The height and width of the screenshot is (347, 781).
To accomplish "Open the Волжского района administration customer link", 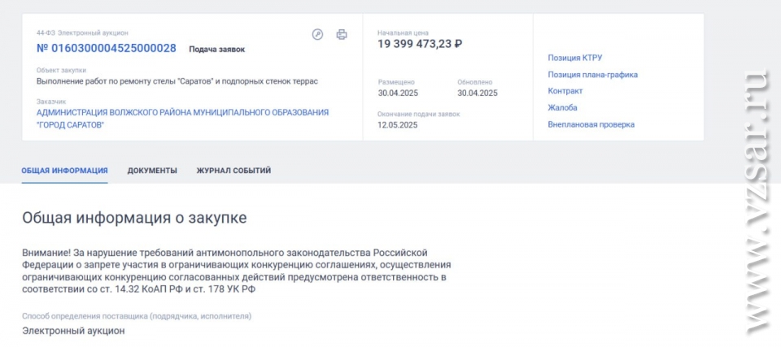I will click(182, 119).
